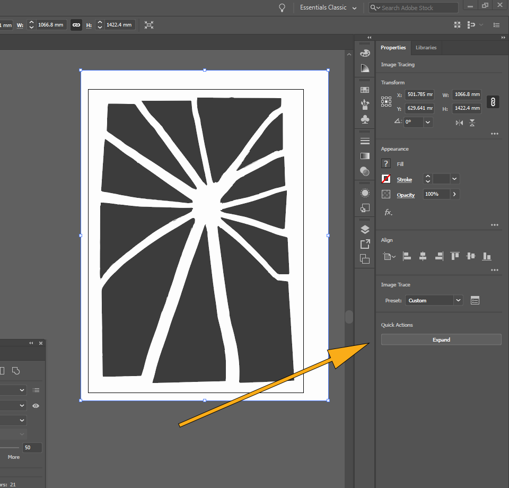Switch to the Libraries tab
This screenshot has height=488, width=509.
coord(426,48)
